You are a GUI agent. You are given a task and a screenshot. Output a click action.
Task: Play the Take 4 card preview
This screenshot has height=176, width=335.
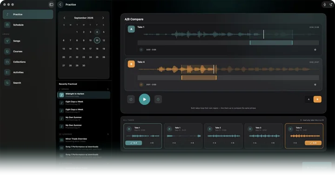tap(290, 129)
